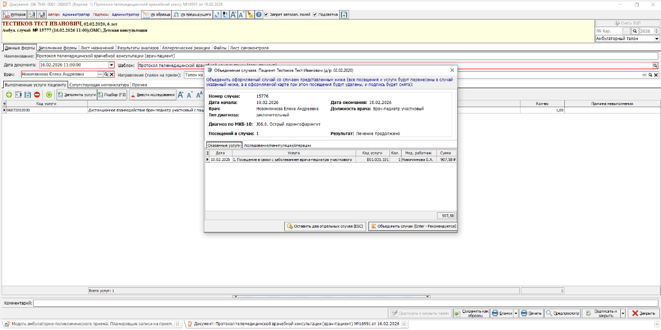Expand the Амбулаторный талон combo box
The image size is (661, 330).
[657, 39]
